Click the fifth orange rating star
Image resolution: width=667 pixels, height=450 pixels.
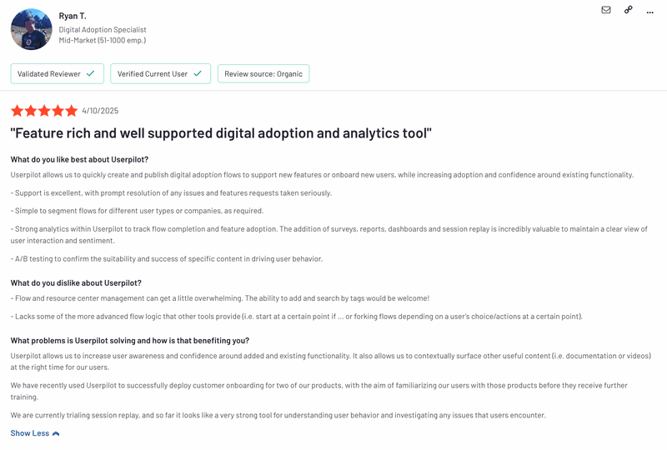coord(71,111)
